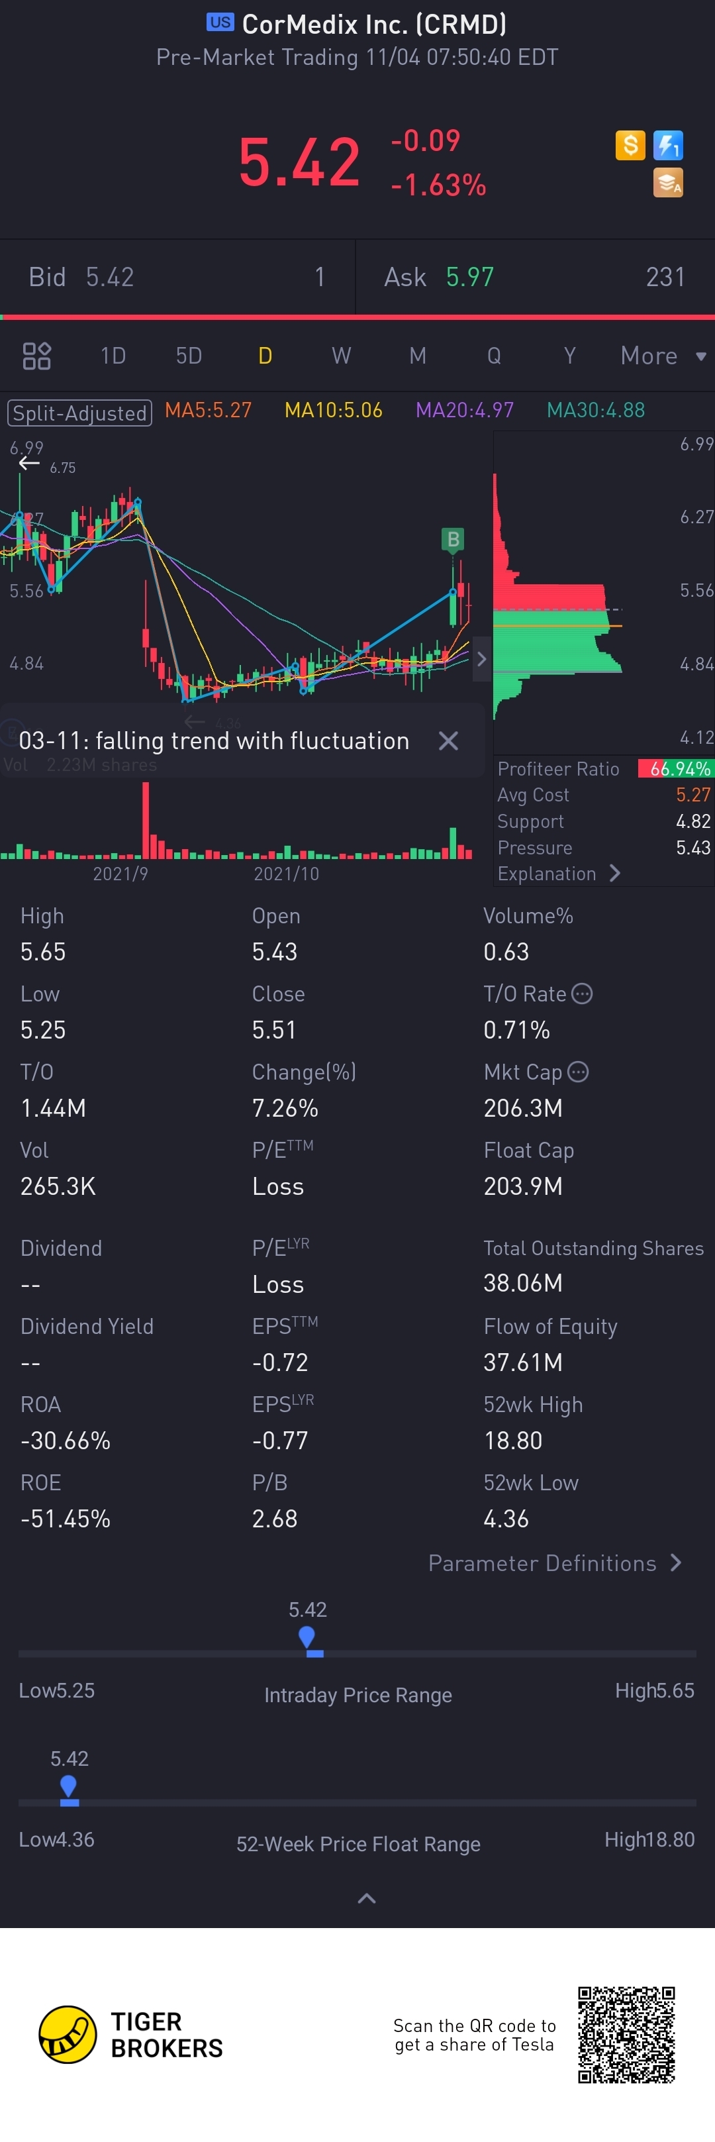Tap the MA20:4.97 indicator label
This screenshot has width=715, height=2142.
[465, 410]
